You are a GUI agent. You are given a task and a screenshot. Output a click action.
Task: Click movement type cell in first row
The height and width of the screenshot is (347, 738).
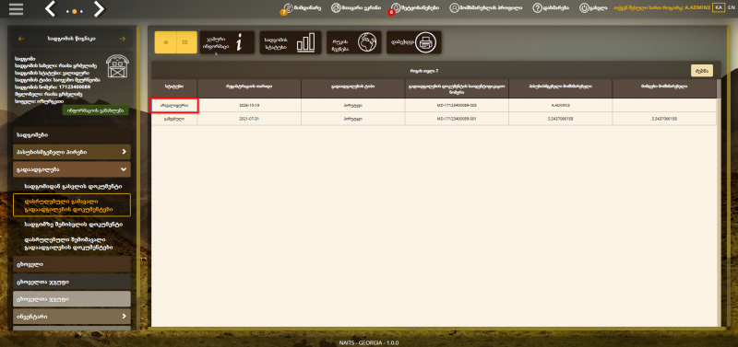coord(353,106)
